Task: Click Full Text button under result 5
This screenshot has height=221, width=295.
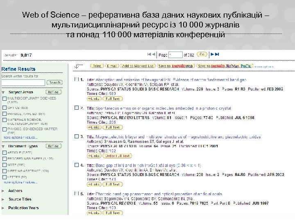Action: pos(113,213)
